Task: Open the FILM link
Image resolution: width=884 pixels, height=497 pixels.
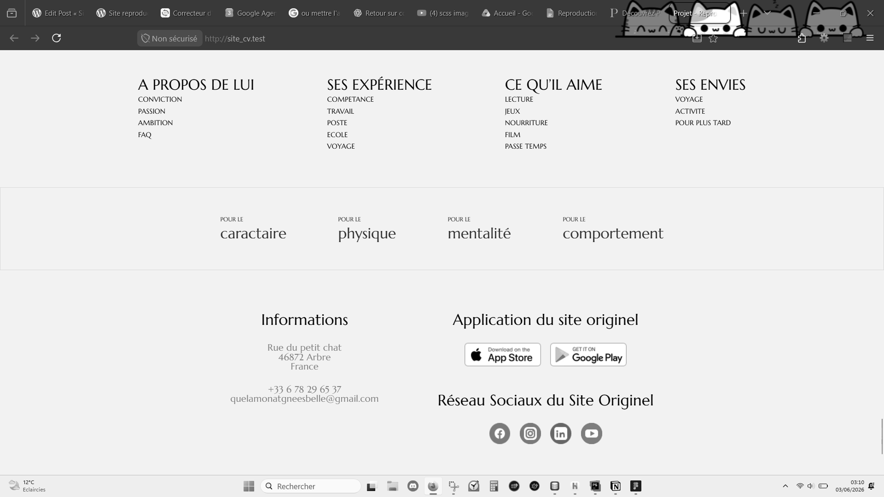Action: (512, 135)
